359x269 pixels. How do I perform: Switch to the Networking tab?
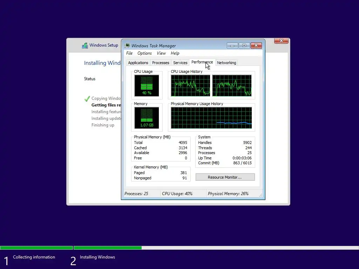[x=226, y=63]
